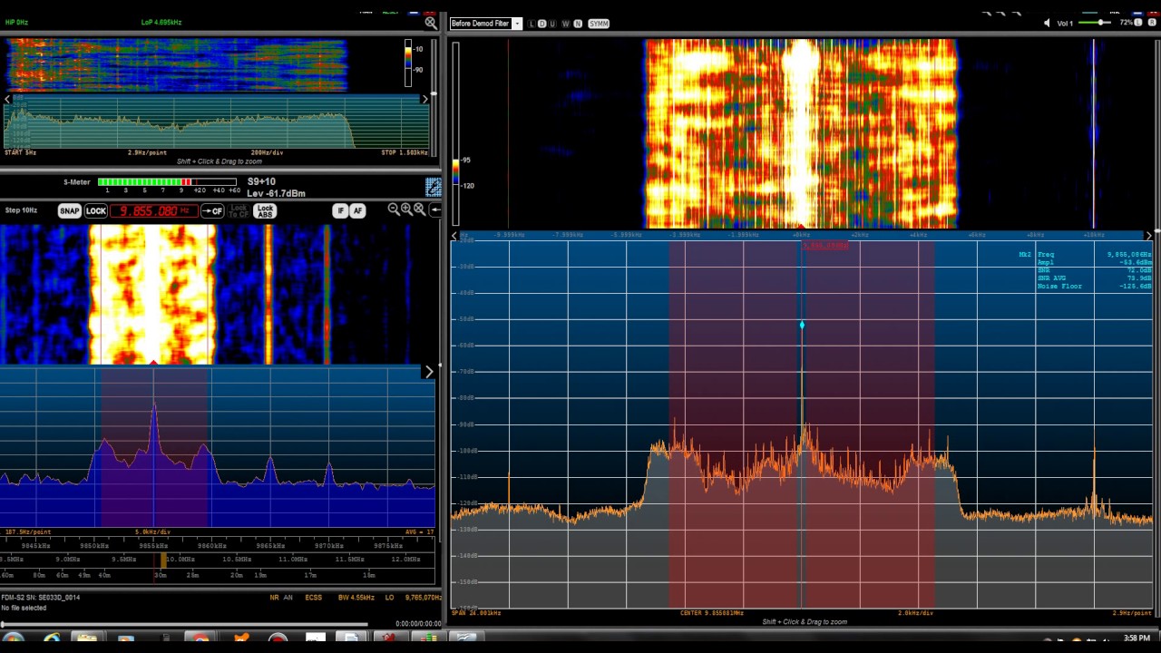
Task: Click the reset zoom magnifier icon
Action: (419, 210)
